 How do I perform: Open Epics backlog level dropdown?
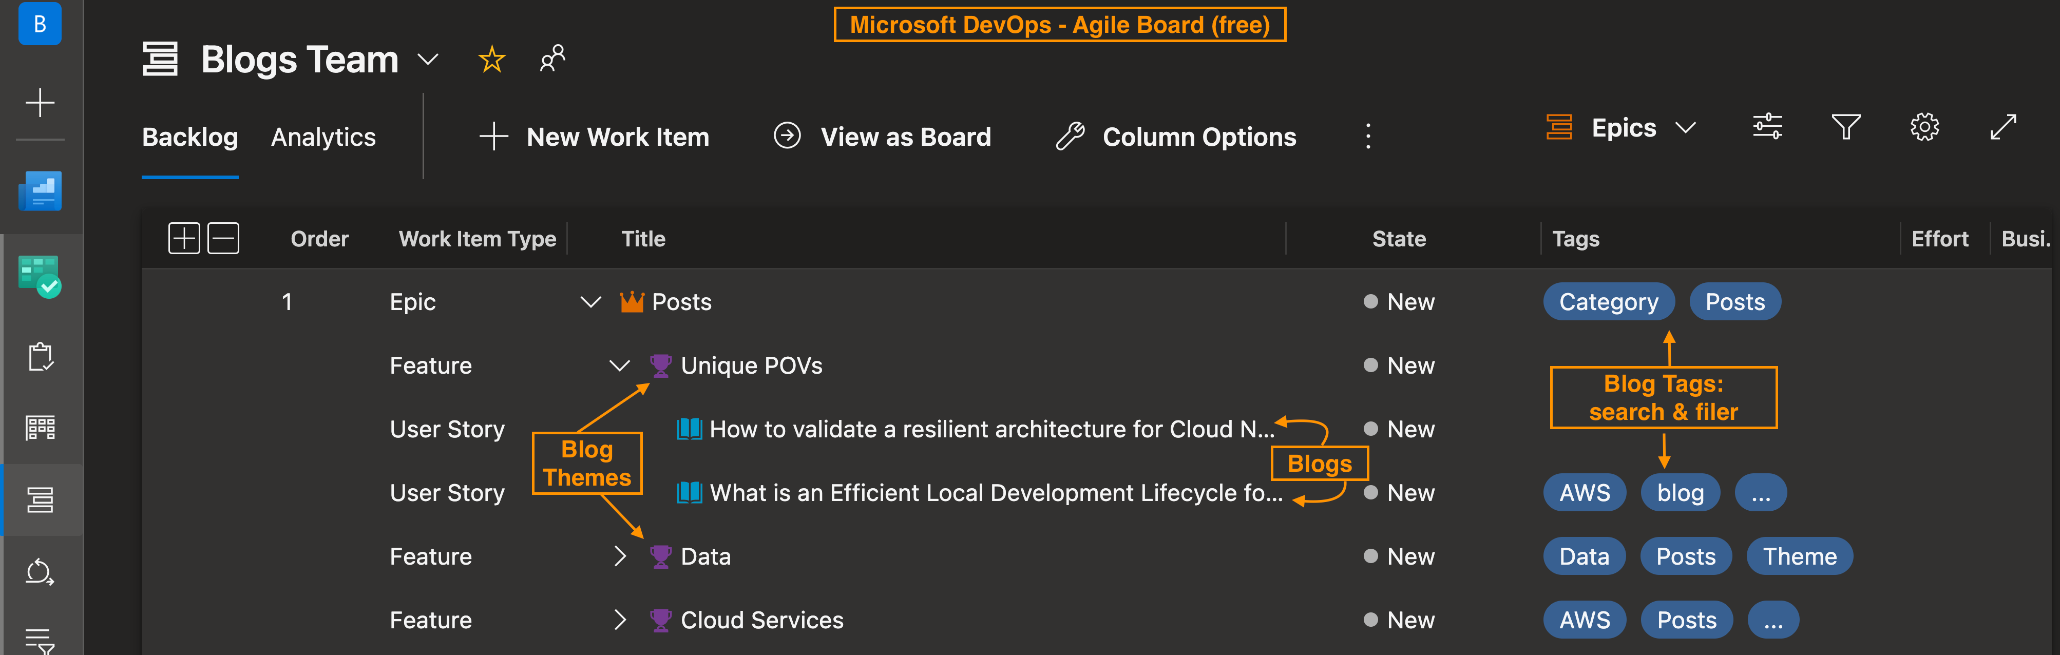click(1623, 128)
